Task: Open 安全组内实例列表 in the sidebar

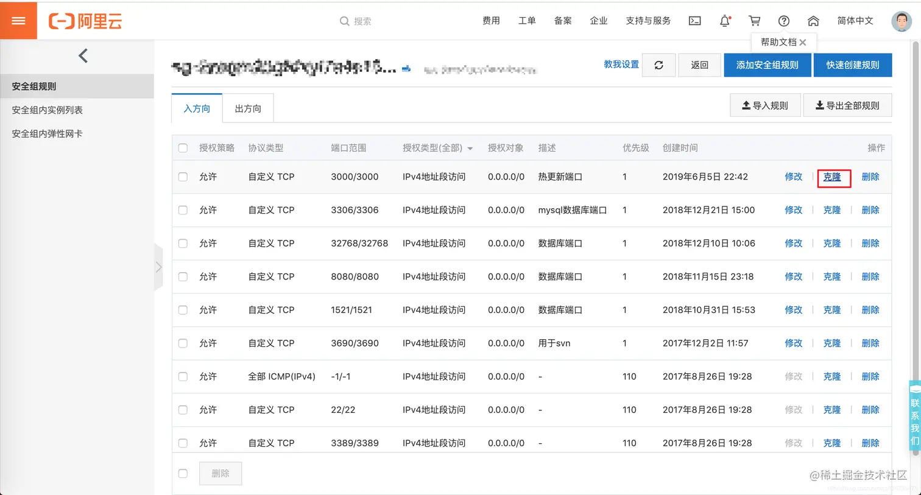Action: (x=48, y=110)
